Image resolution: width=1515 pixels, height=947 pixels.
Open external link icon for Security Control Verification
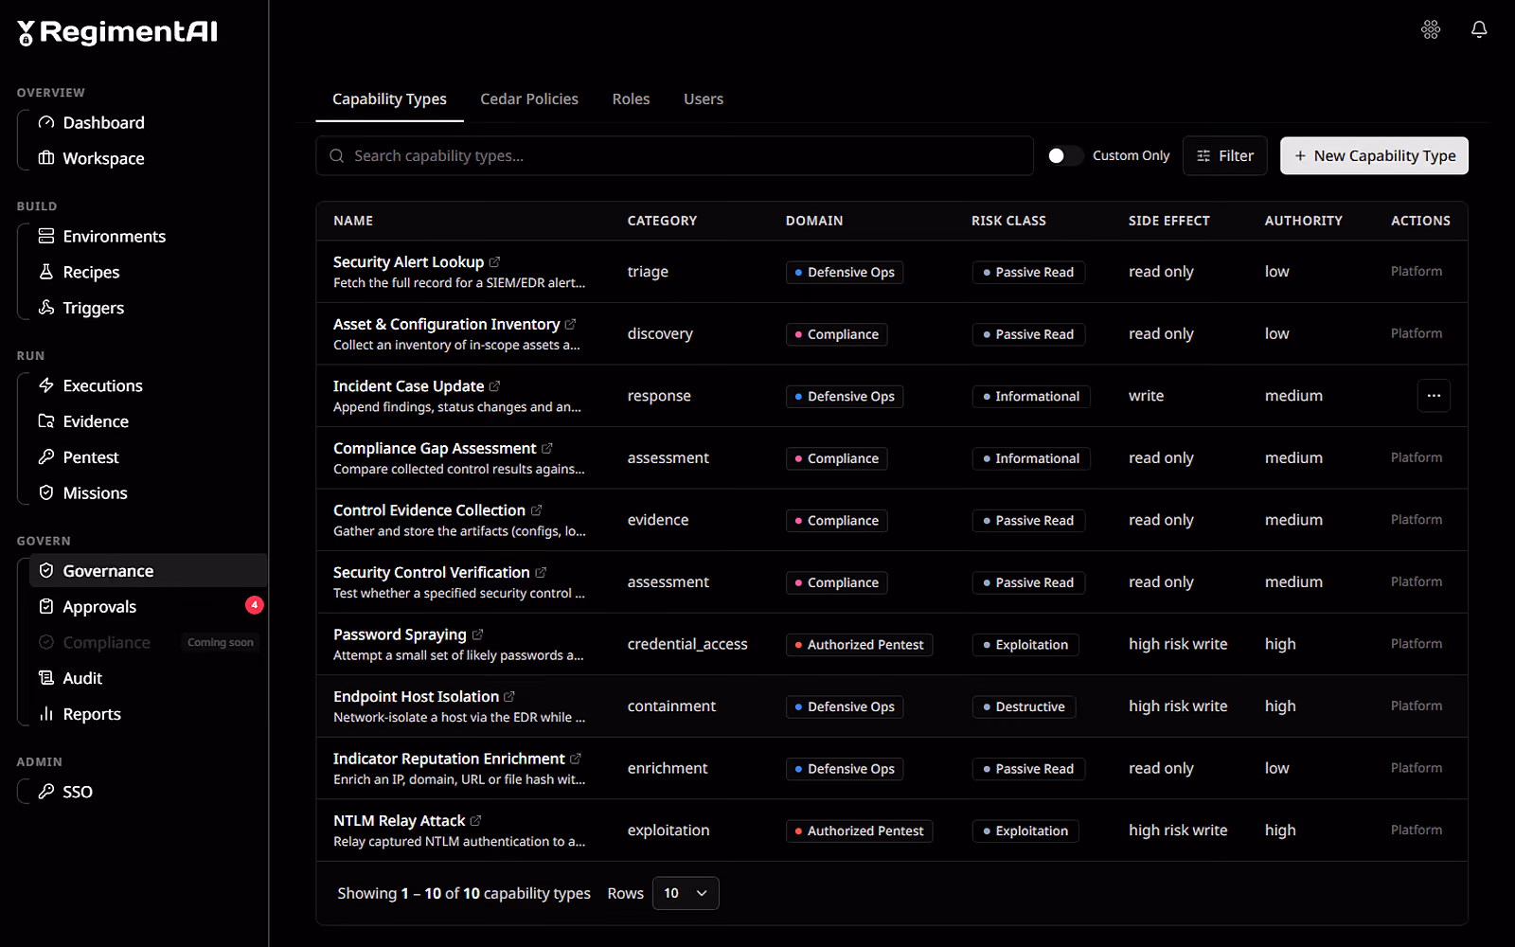[x=541, y=572]
